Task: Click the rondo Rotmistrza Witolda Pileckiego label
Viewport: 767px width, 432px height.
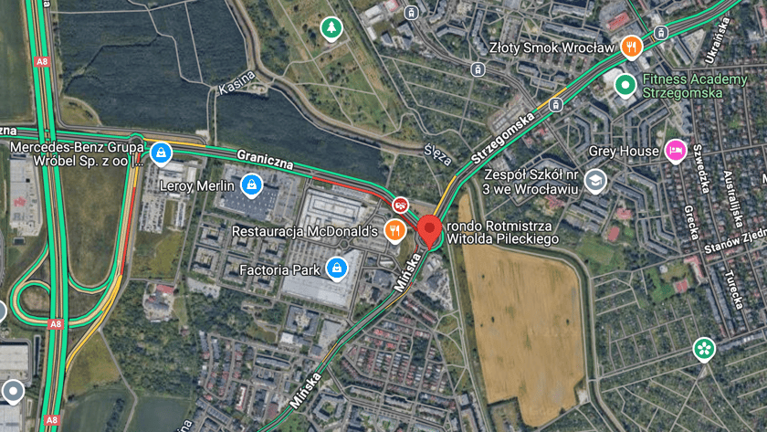Action: 502,232
